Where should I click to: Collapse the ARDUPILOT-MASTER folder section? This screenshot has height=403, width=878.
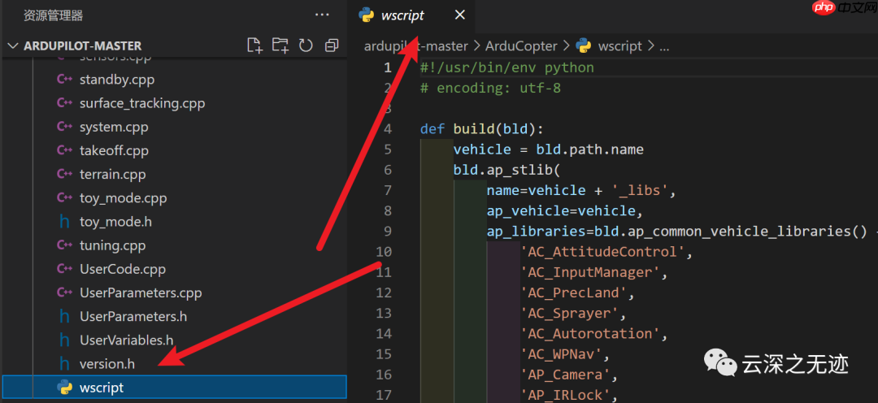point(12,46)
